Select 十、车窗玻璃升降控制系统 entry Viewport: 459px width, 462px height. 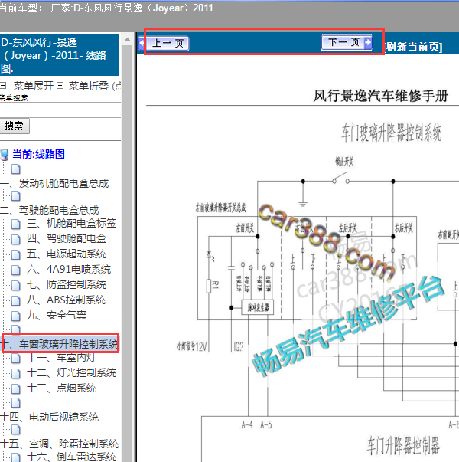[x=60, y=344]
